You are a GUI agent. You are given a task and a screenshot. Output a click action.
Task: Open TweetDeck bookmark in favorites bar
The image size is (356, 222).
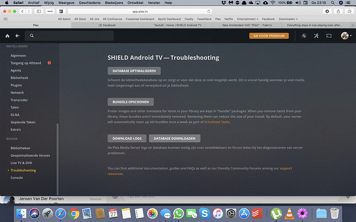(204, 19)
